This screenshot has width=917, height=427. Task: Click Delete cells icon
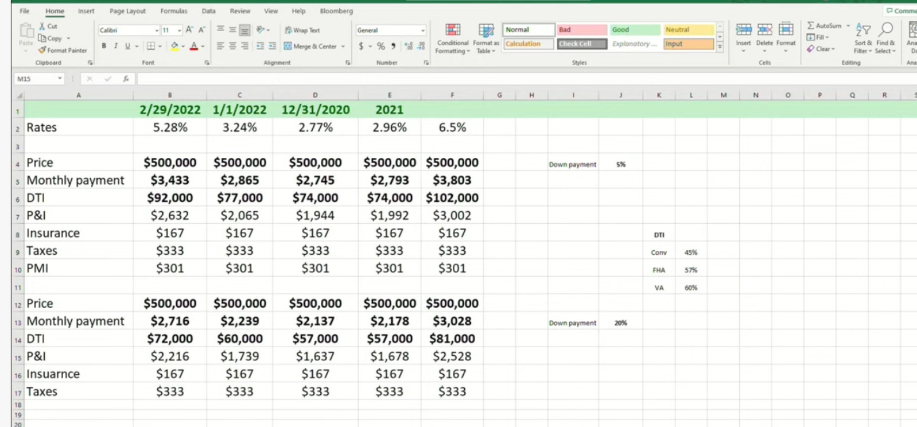(764, 30)
